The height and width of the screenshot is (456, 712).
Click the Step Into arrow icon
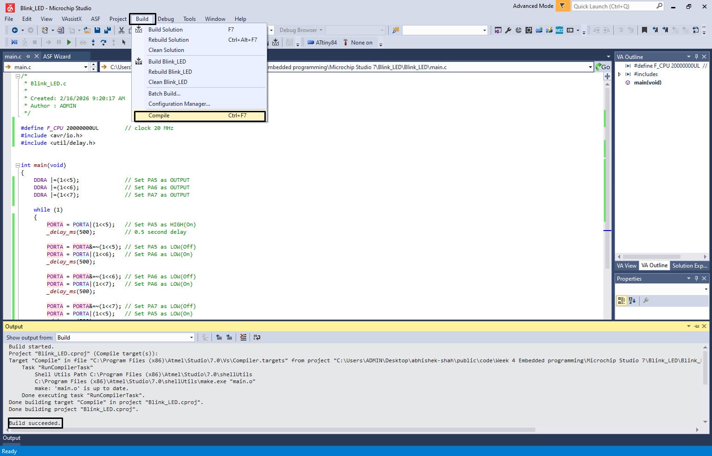[x=93, y=43]
